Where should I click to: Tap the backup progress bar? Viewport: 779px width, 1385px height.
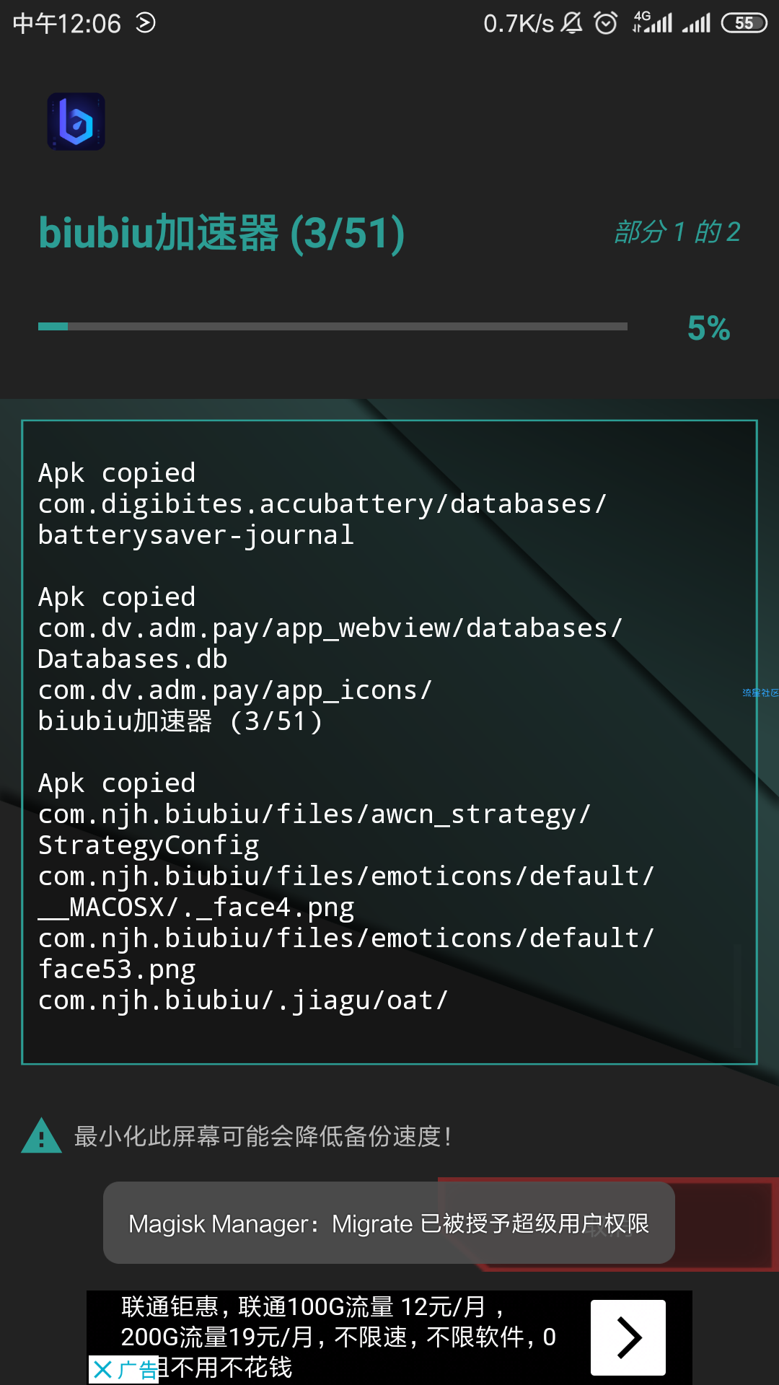pos(333,327)
